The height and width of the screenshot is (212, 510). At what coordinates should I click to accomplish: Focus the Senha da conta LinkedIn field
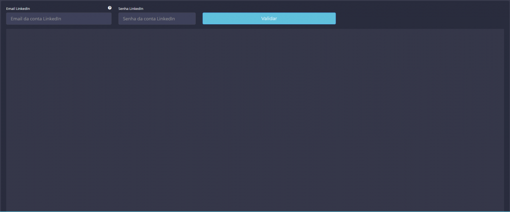coord(157,19)
